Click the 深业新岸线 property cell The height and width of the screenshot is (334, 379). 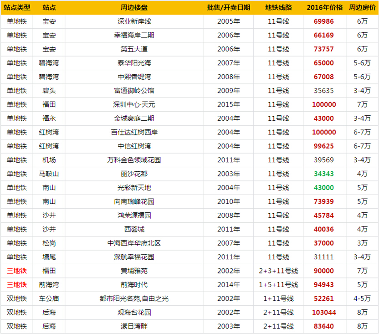tap(134, 21)
